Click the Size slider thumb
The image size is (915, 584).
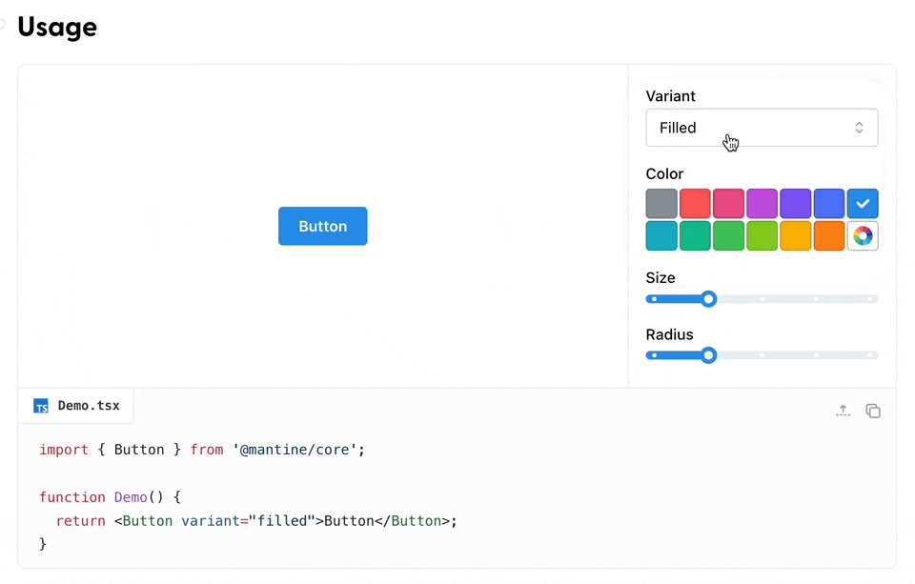pos(709,298)
